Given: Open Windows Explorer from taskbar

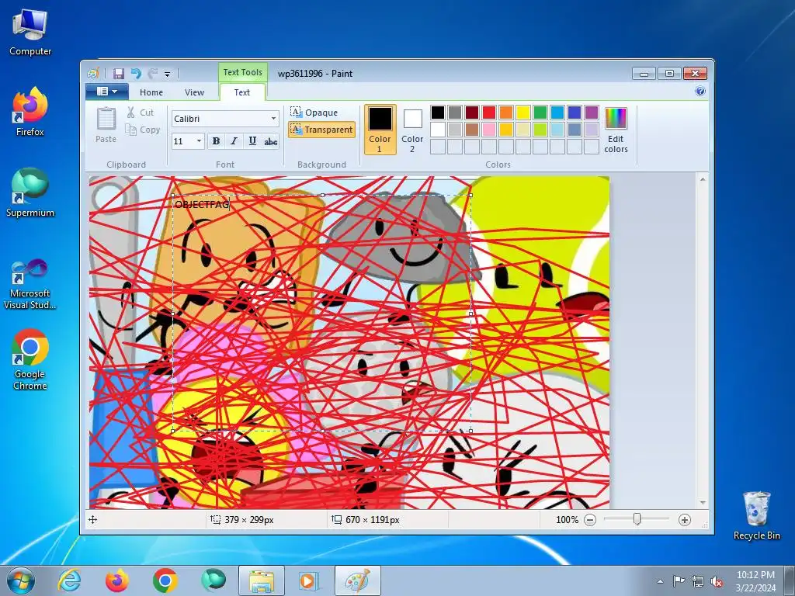Looking at the screenshot, I should pyautogui.click(x=262, y=580).
